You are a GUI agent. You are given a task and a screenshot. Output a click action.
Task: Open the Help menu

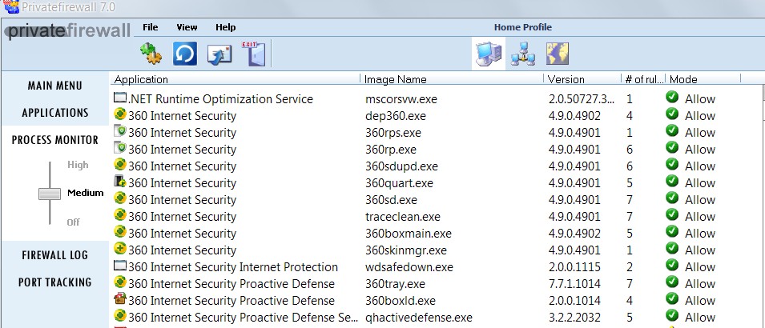click(x=226, y=27)
